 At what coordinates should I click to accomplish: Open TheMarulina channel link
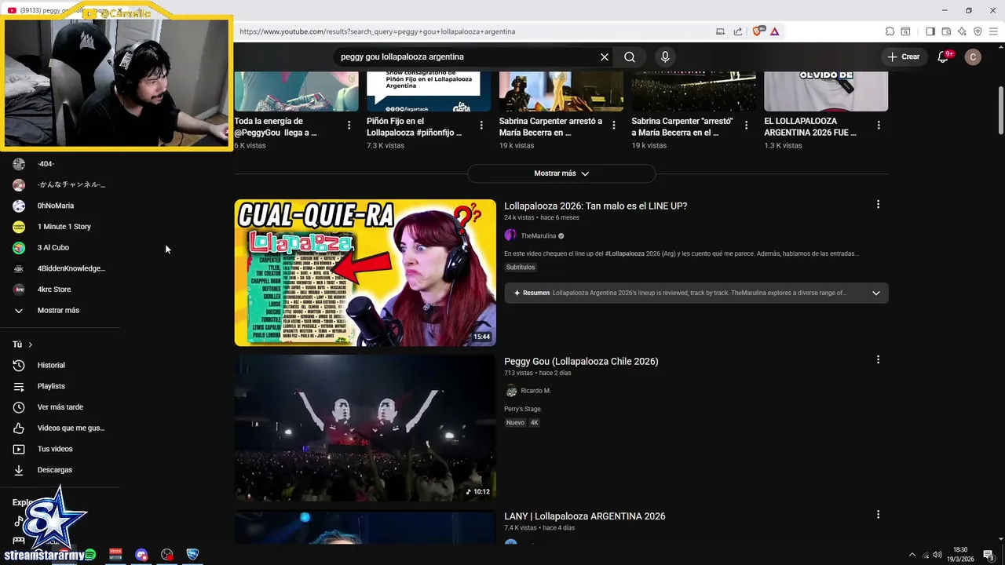(539, 235)
